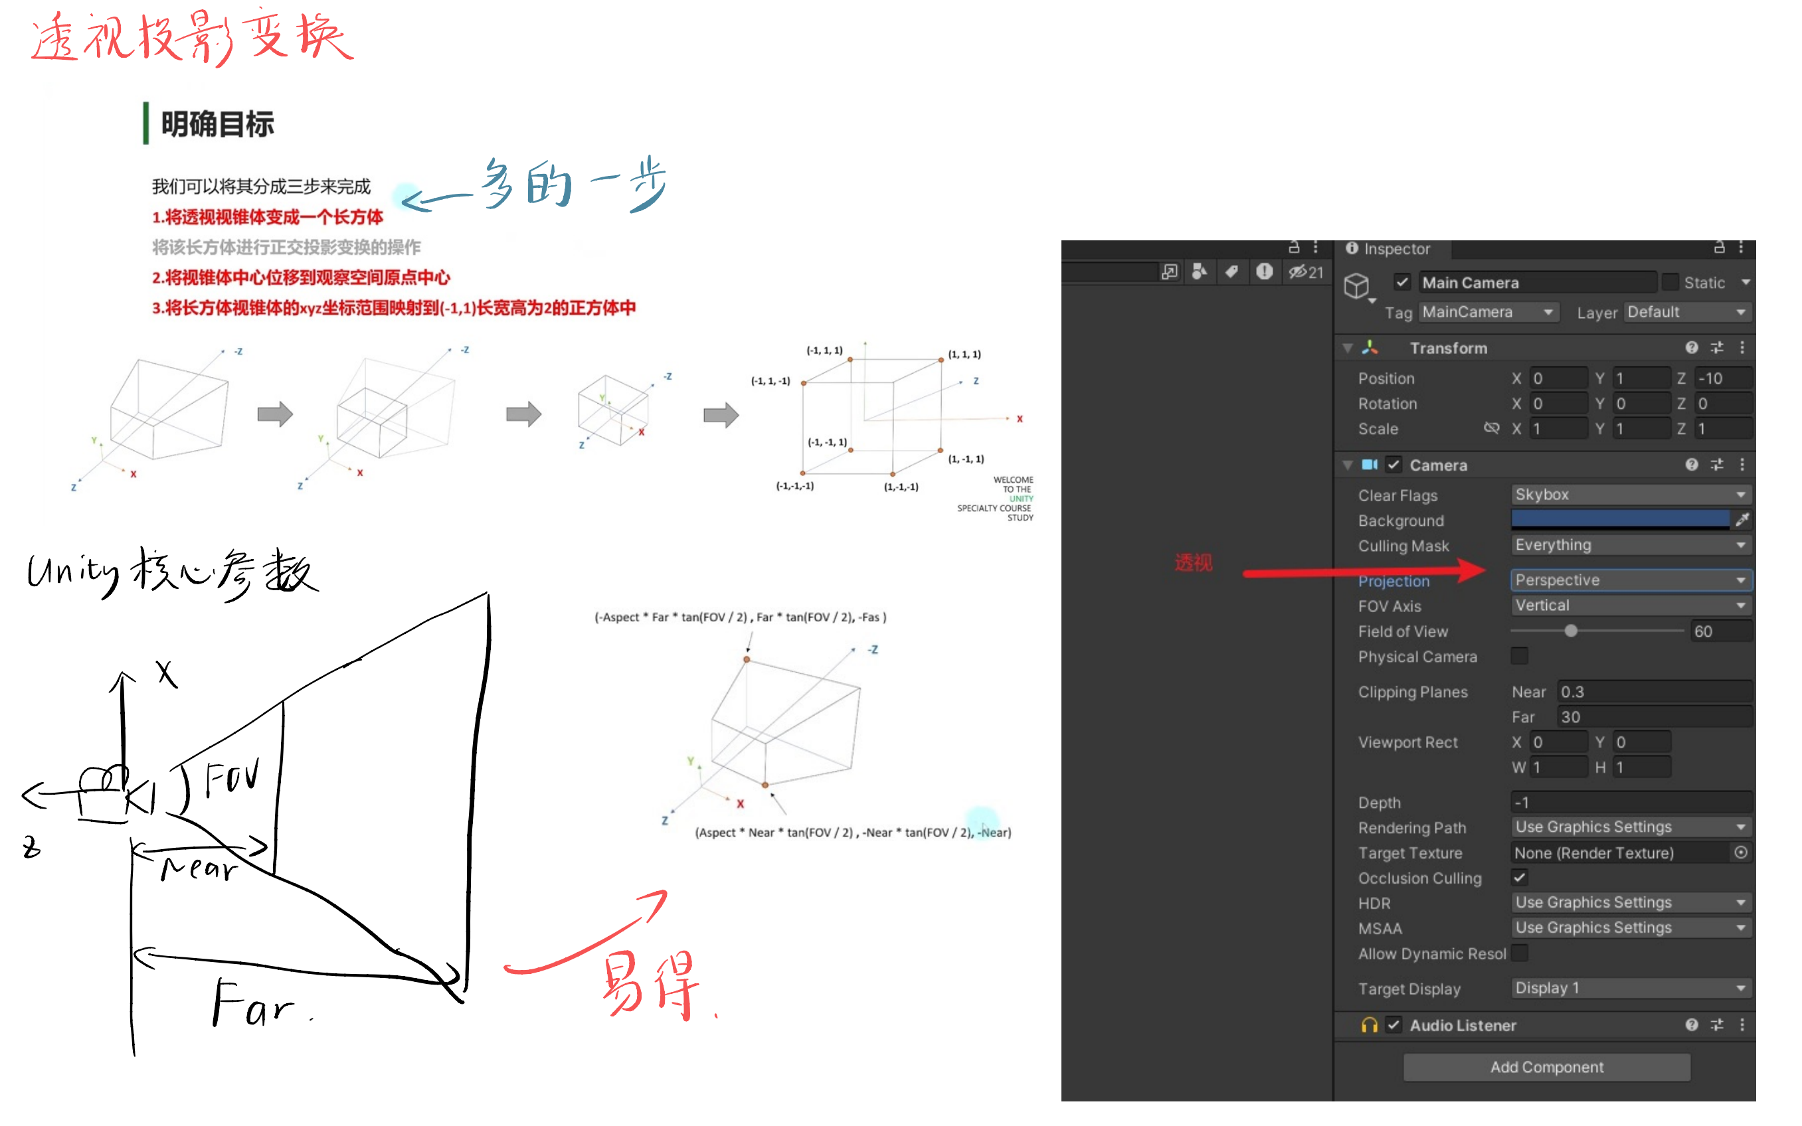This screenshot has width=1802, height=1126.
Task: Open the Tag MainCamera dropdown
Action: point(1488,312)
